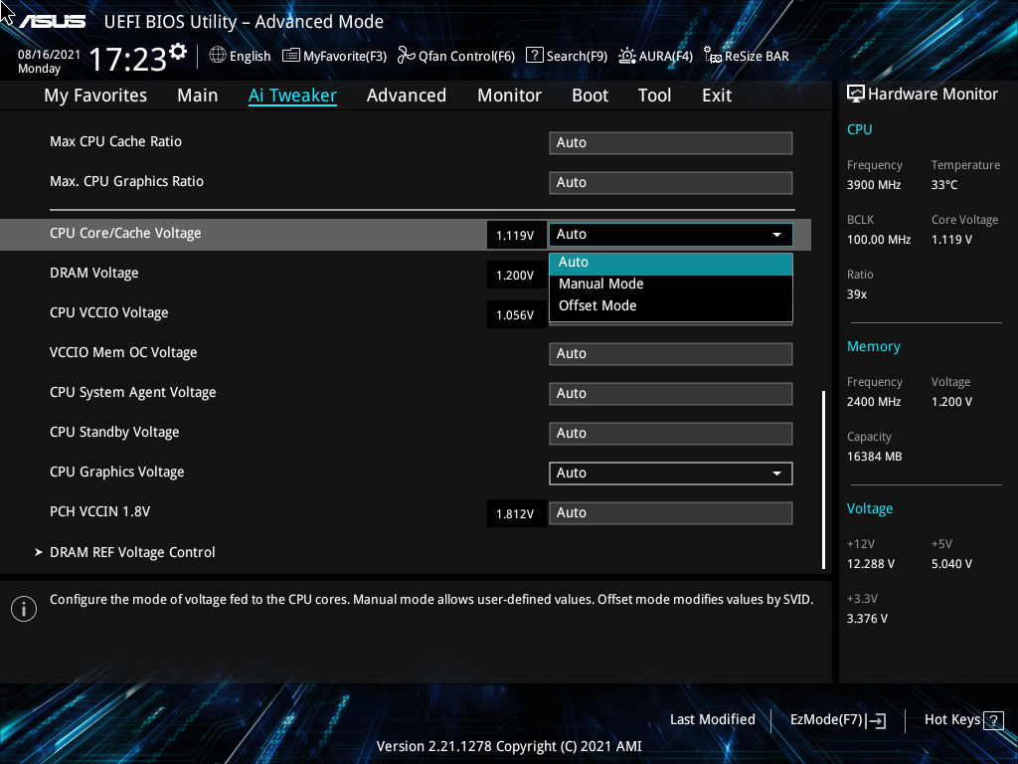Click the 12.288 V reading
Viewport: 1018px width, 764px height.
point(871,564)
